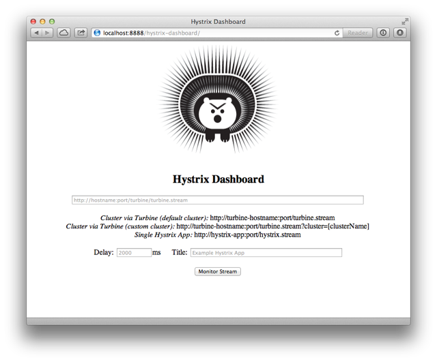Click the Single Hystrix App stream URL
Viewport: 437px width, 362px height.
click(247, 235)
